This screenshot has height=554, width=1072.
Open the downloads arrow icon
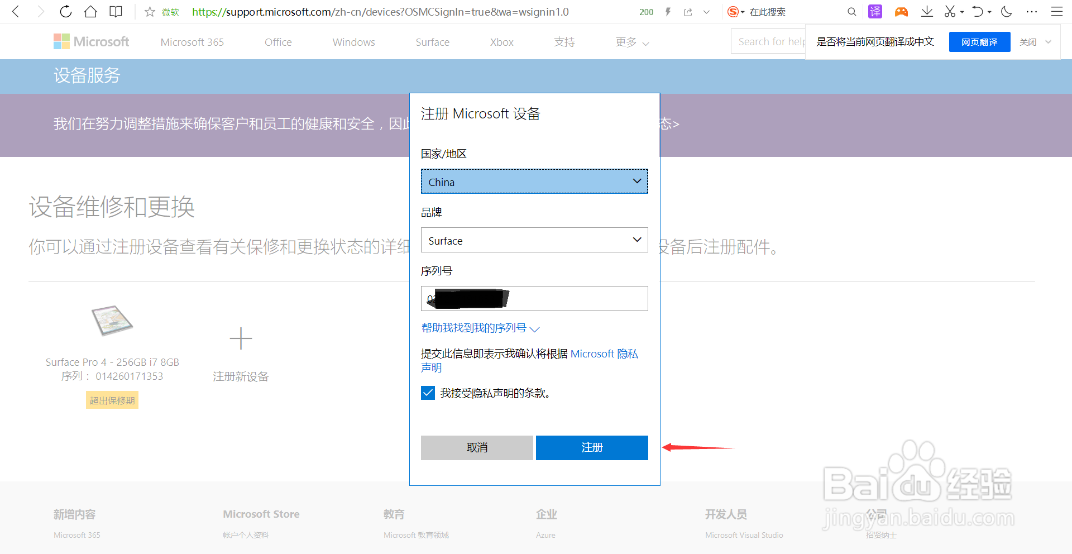927,12
